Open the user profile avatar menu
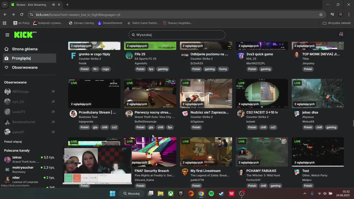Image resolution: width=354 pixels, height=199 pixels. 341,35
